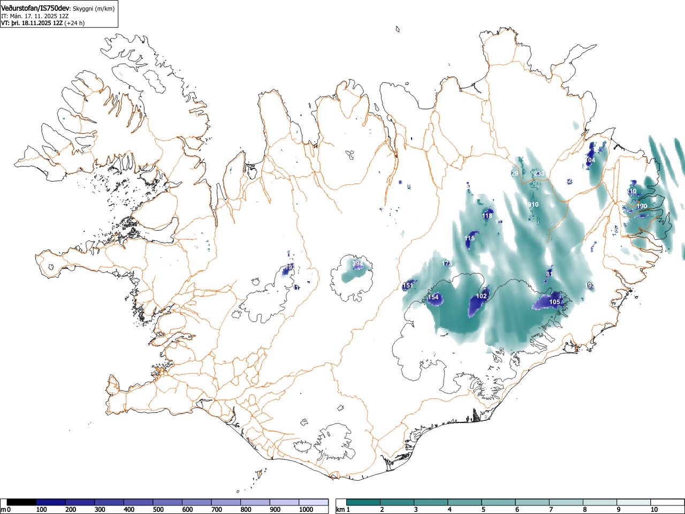Click the '300' tick label in legend
This screenshot has width=685, height=514.
pyautogui.click(x=100, y=510)
